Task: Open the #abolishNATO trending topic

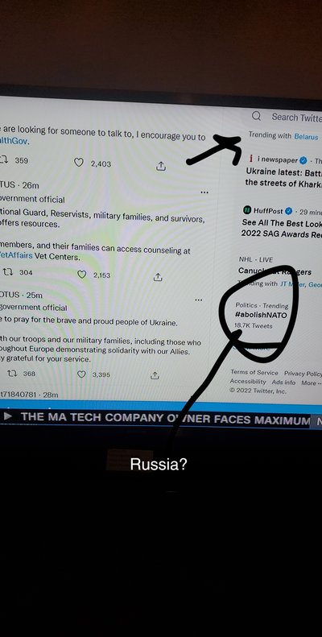Action: 261,315
